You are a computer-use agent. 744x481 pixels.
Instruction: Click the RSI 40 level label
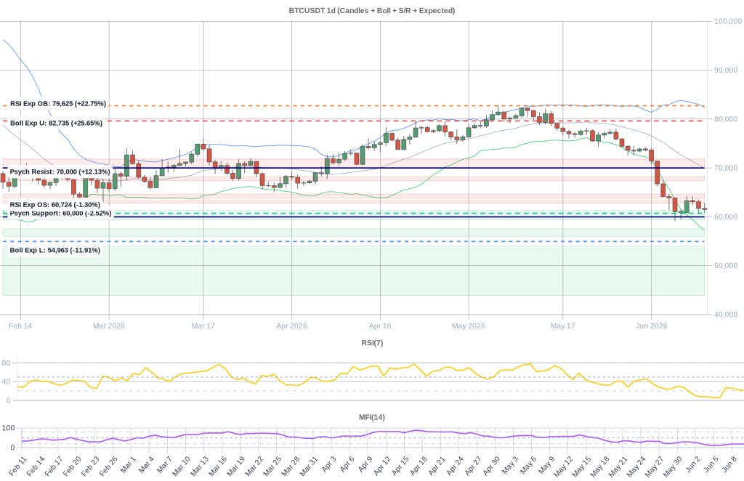[x=6, y=382]
